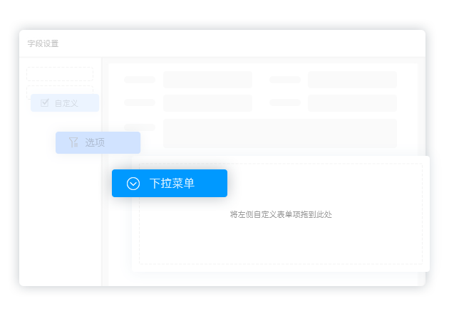Click the 字段设置 title
This screenshot has height=316, width=449.
(x=43, y=43)
